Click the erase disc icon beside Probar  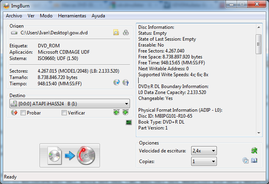[14, 113]
